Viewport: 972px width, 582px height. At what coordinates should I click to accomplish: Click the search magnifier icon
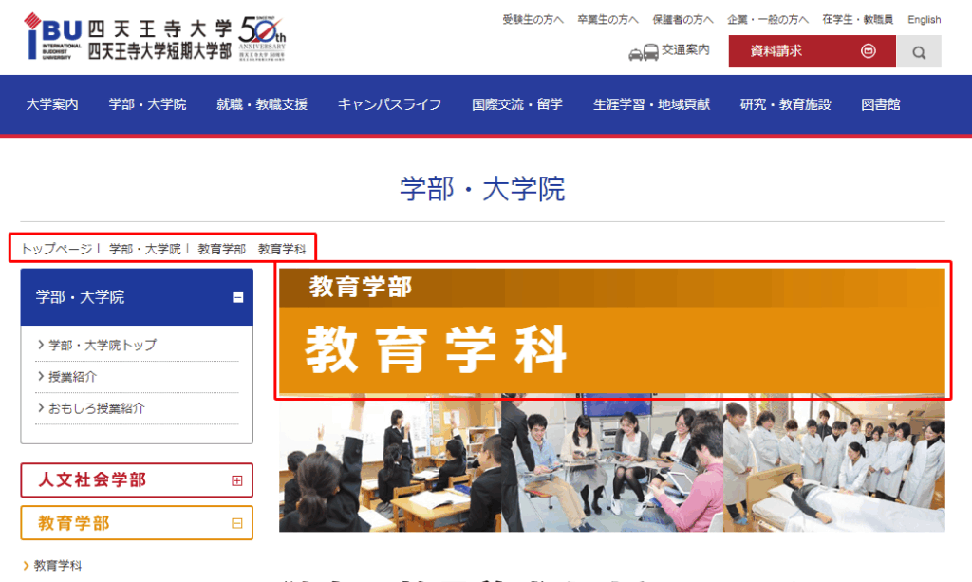pos(918,52)
